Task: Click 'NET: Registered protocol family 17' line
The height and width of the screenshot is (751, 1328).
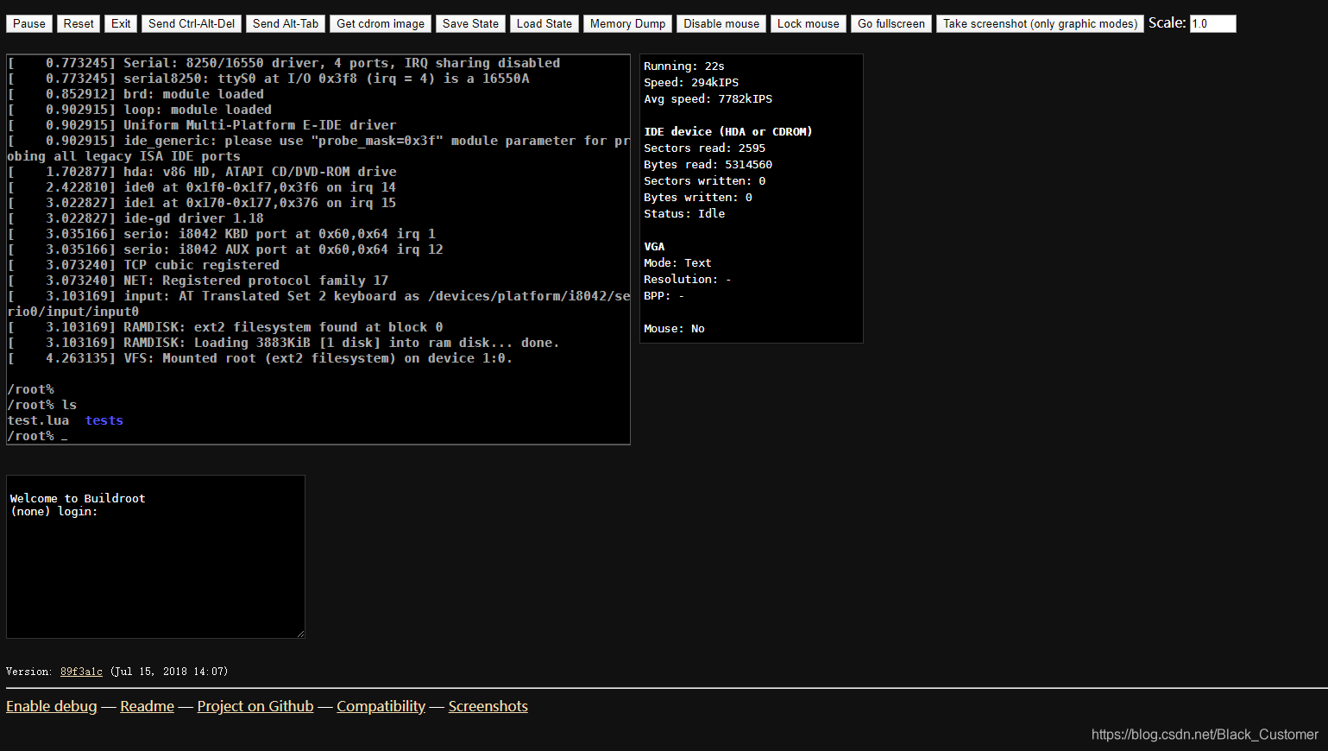Action: coord(198,281)
